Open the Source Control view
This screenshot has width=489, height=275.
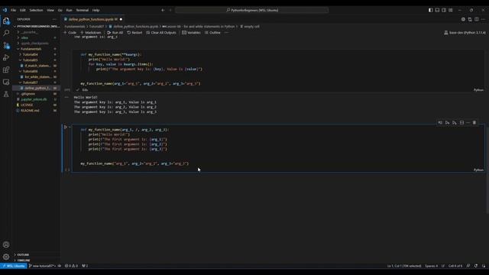[x=6, y=45]
